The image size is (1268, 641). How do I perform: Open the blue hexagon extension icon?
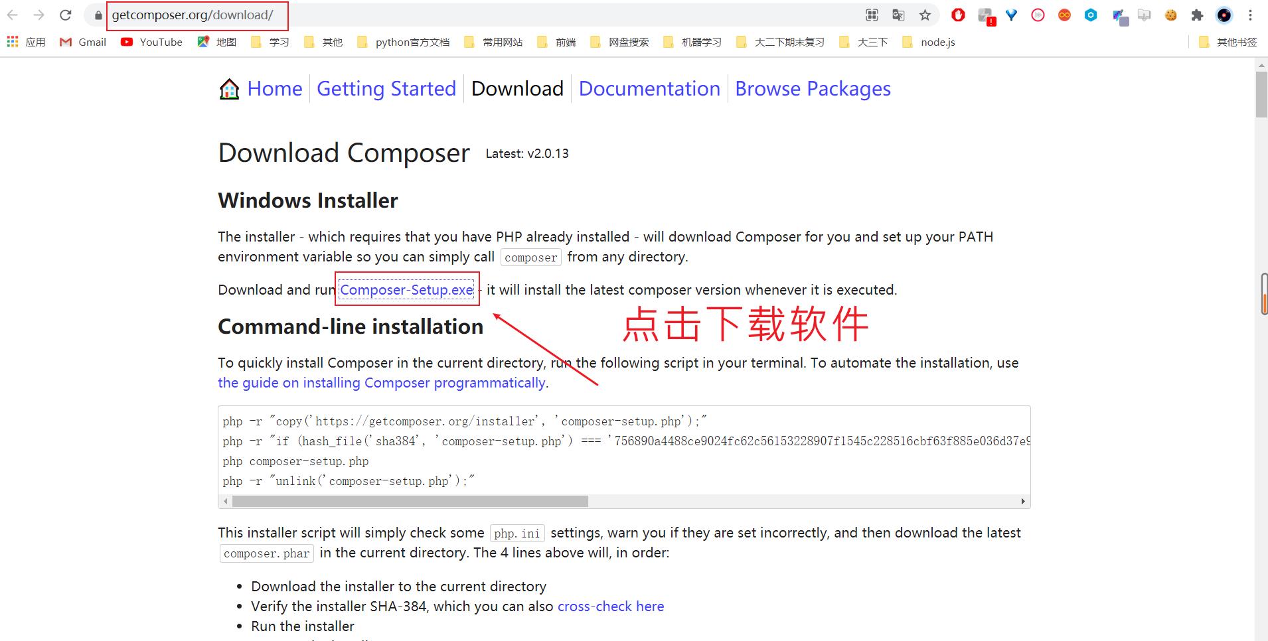(1091, 15)
